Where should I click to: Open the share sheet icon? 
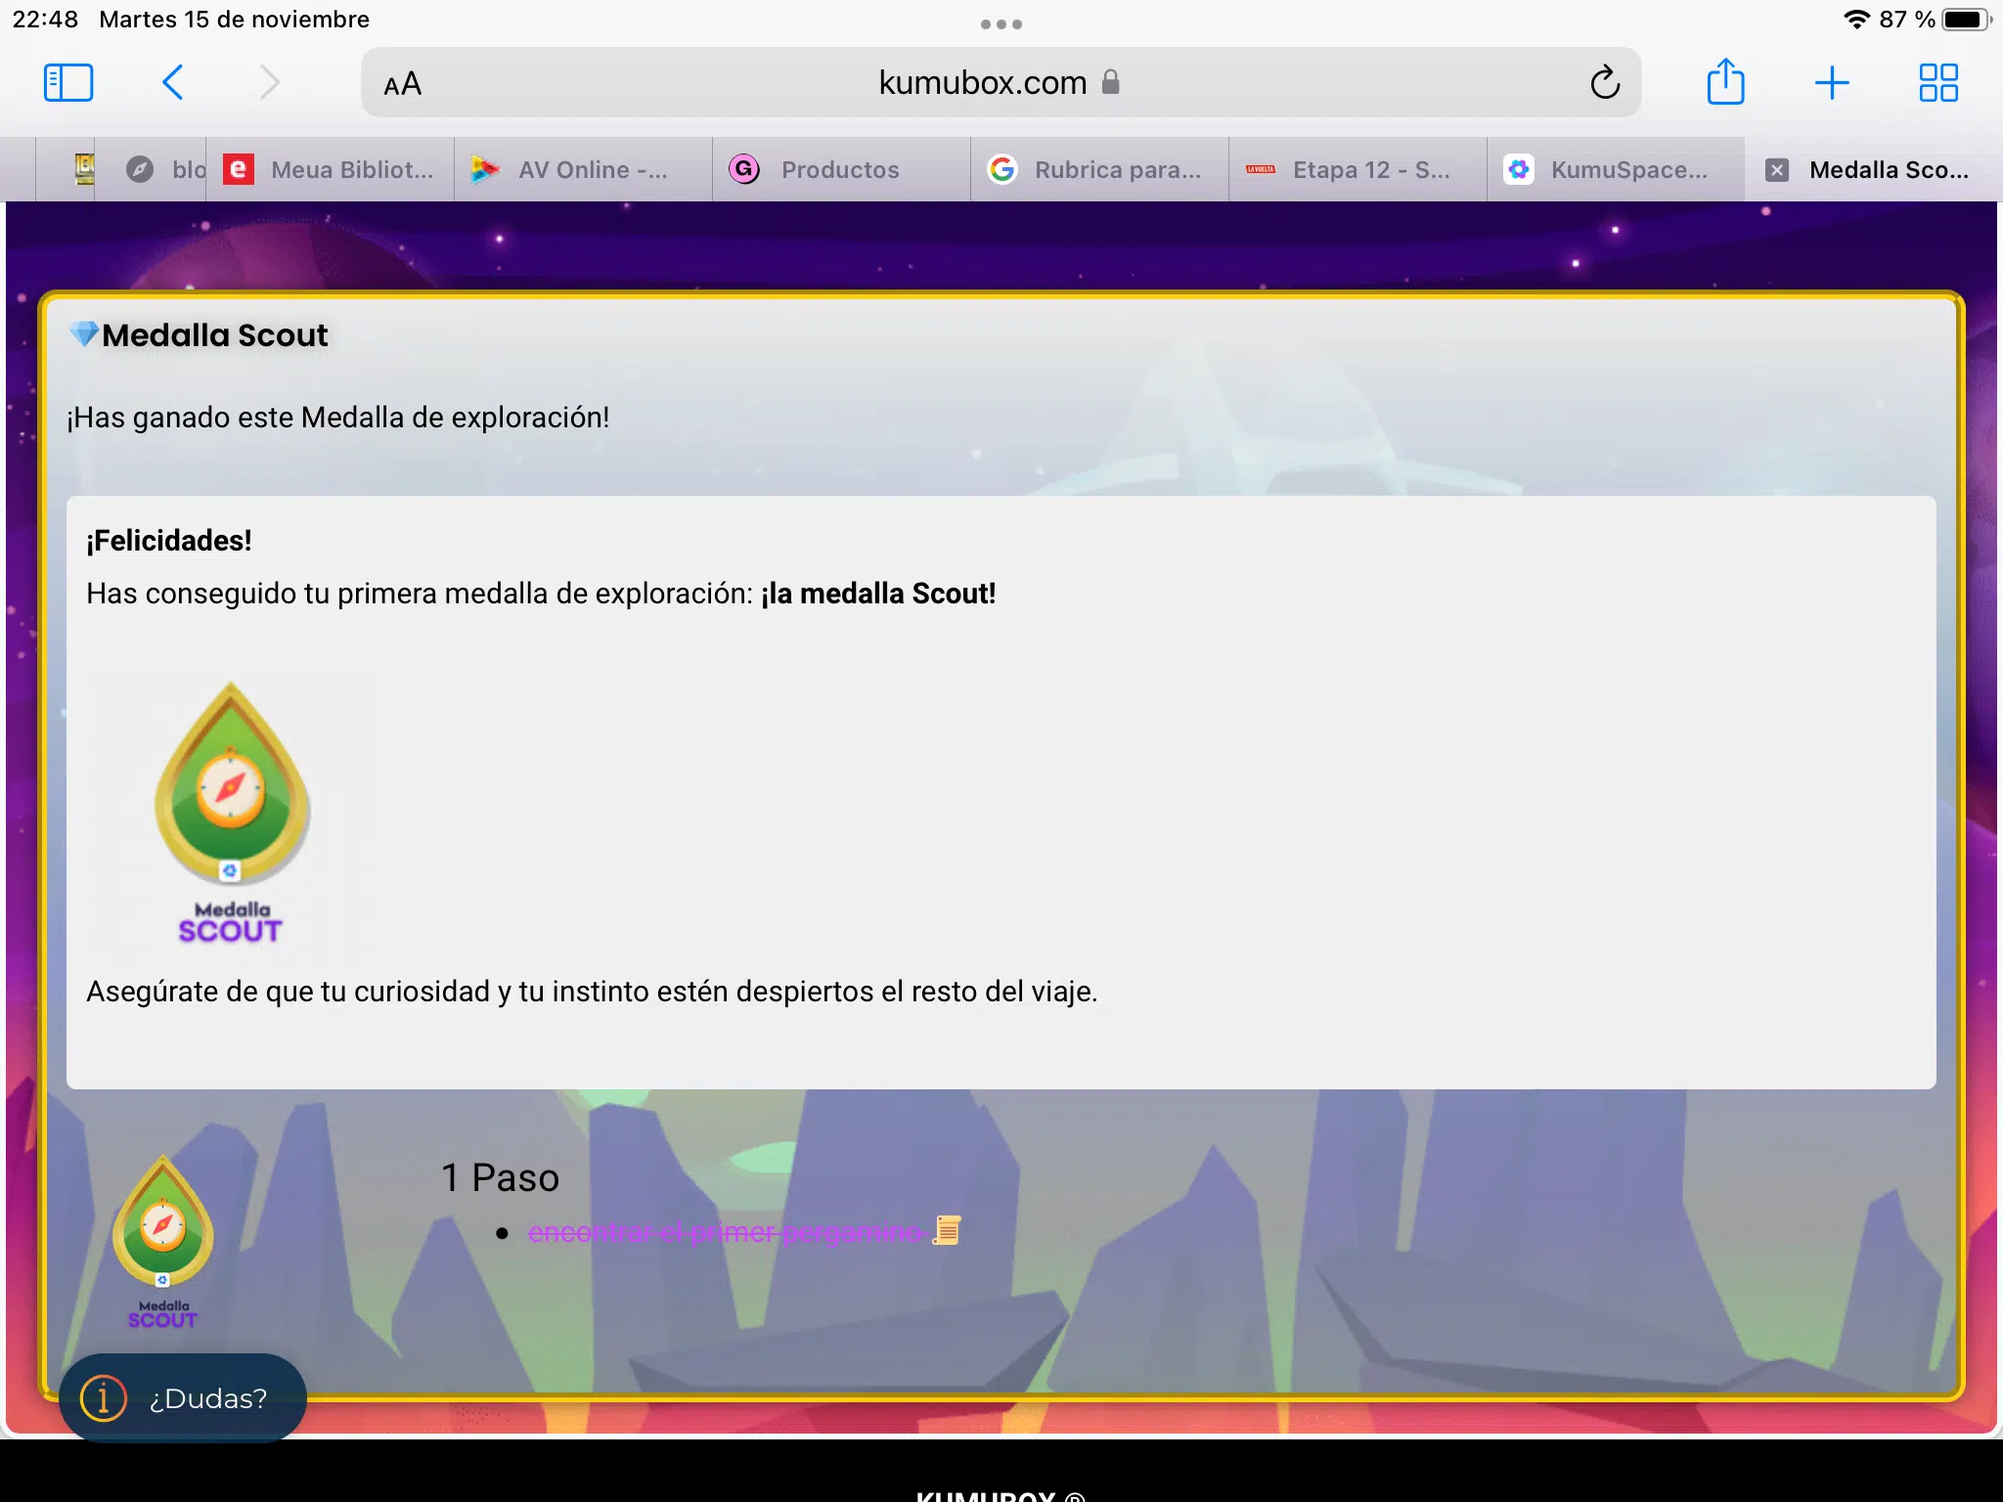tap(1725, 83)
